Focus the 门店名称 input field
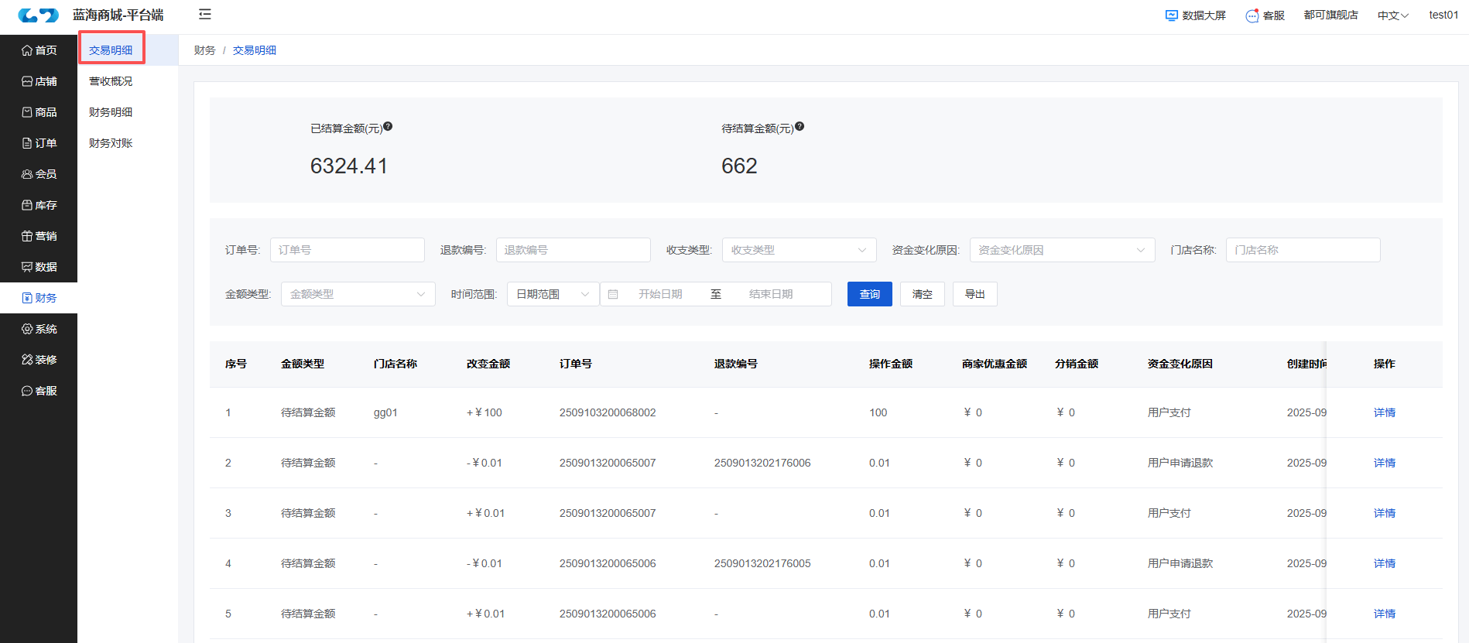Screen dimensions: 1469x643 pos(1303,250)
